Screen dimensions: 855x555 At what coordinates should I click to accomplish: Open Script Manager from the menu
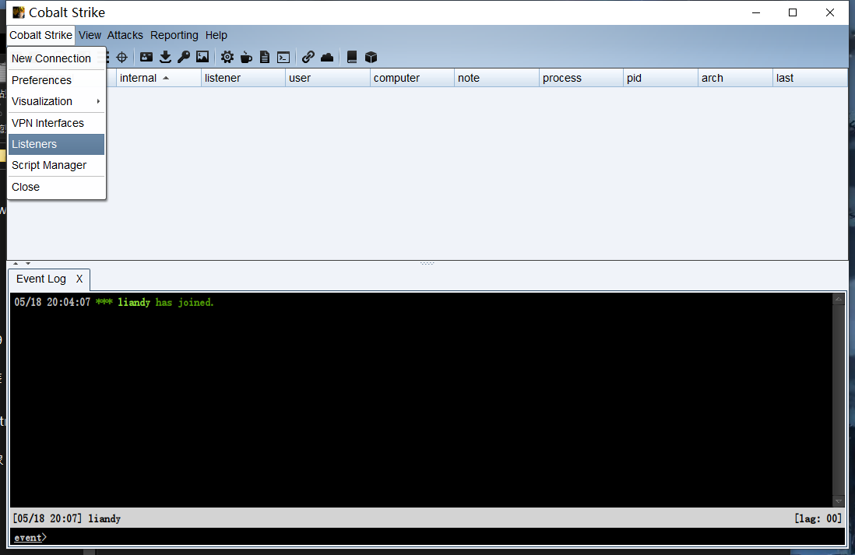click(x=56, y=165)
